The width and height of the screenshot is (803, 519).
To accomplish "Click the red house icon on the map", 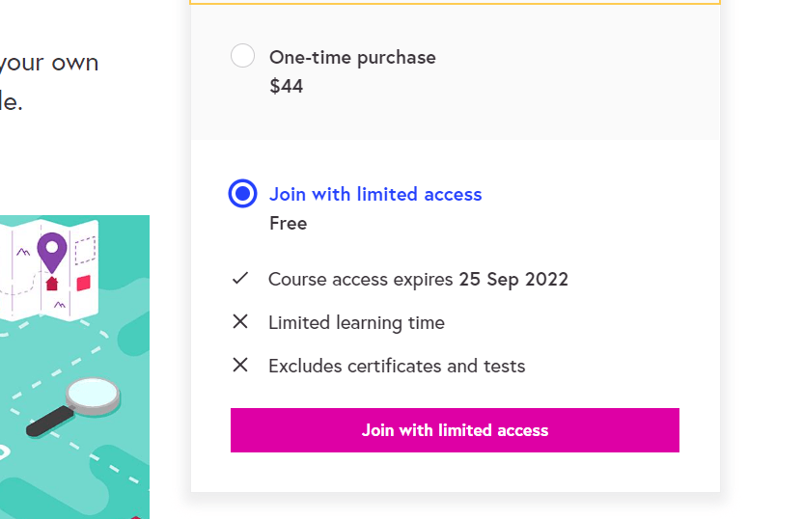I will 52,284.
